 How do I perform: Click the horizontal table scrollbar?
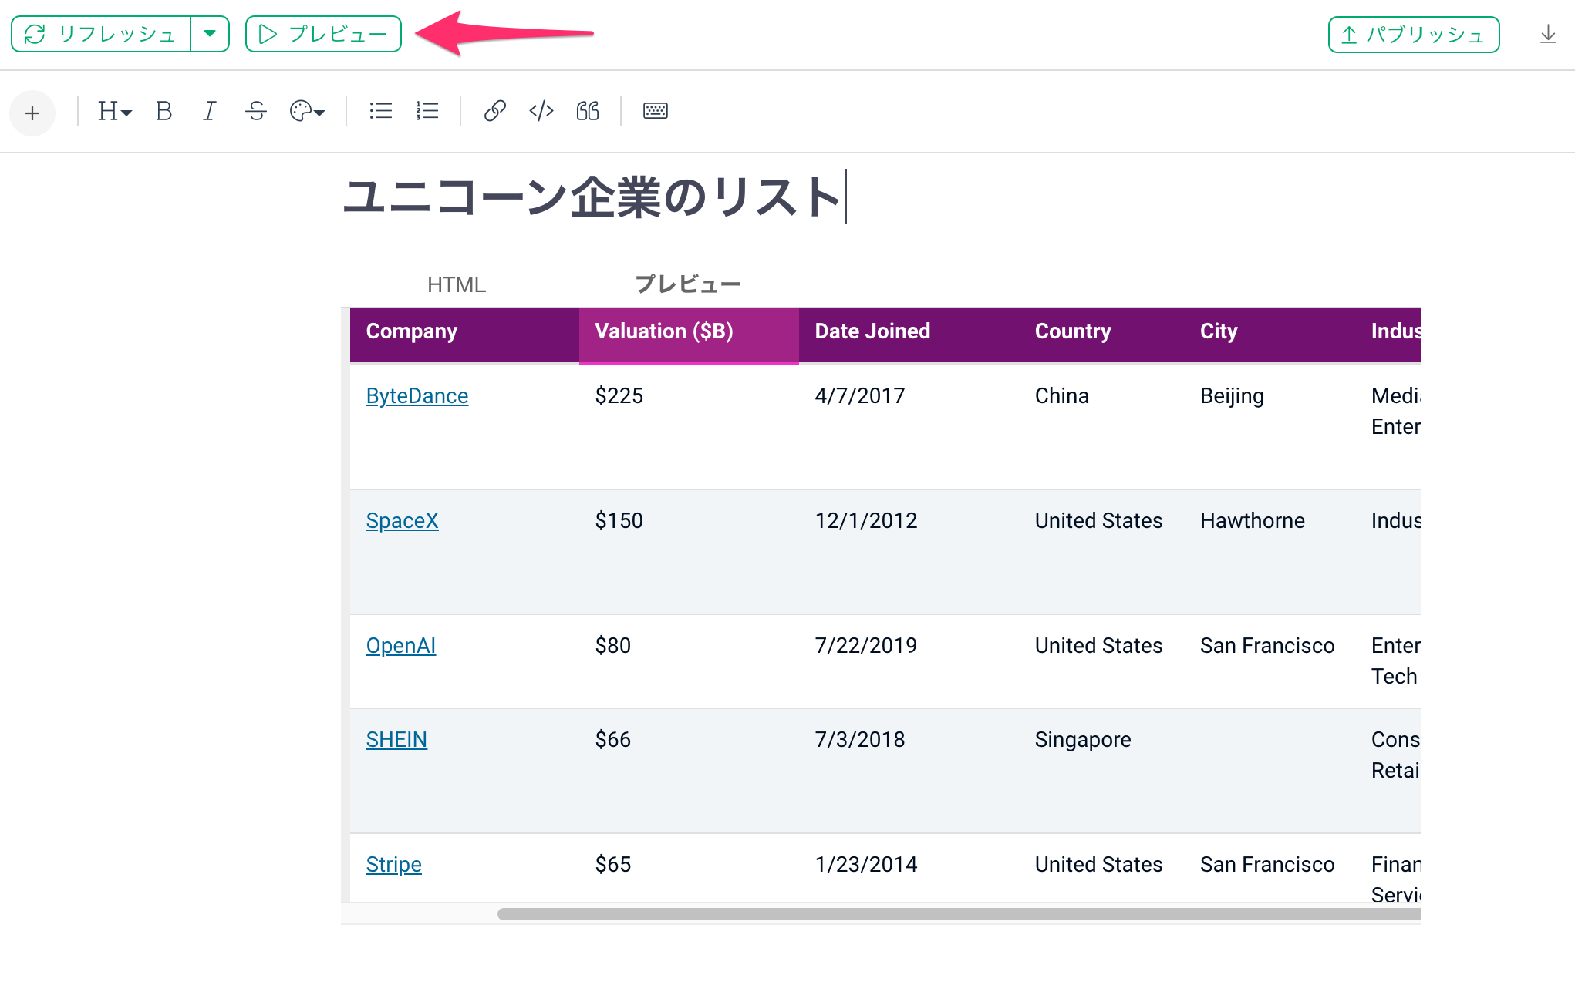[x=959, y=914]
